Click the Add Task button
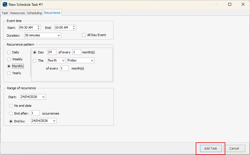The image size is (250, 155). (x=211, y=148)
